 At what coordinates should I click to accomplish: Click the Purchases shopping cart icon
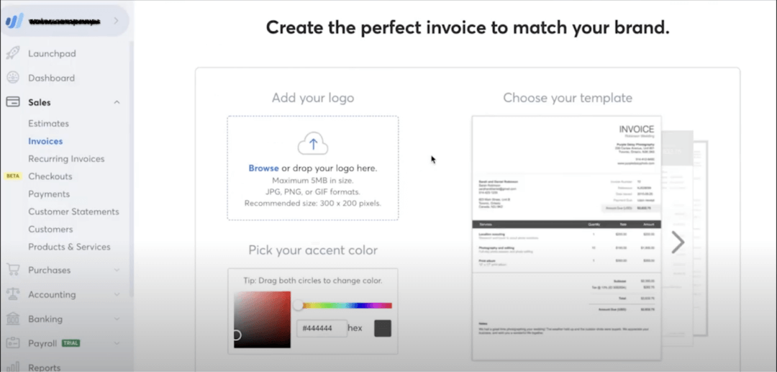pyautogui.click(x=13, y=271)
